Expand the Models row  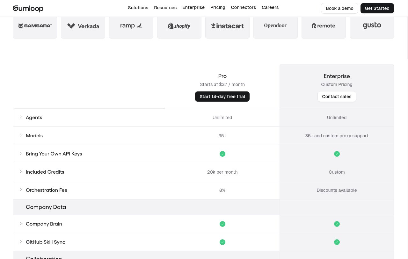click(x=21, y=135)
